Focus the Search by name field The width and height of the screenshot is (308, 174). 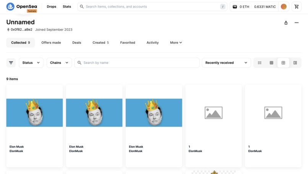tap(137, 62)
